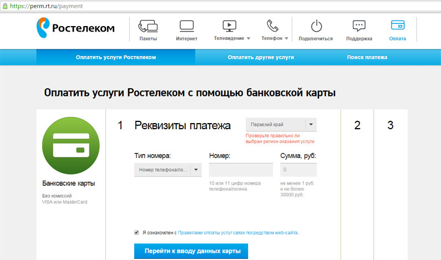Viewport: 441px width, 260px height.
Task: Expand the Телефон menu arrow
Action: 287,39
